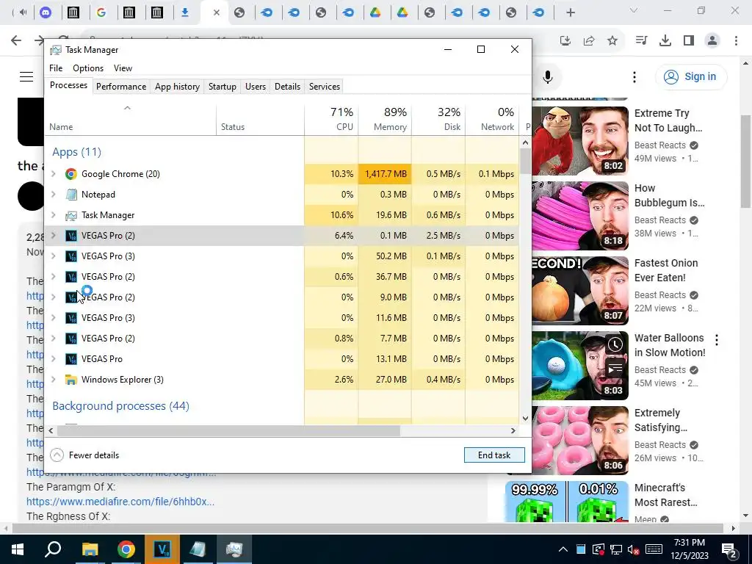This screenshot has width=752, height=564.
Task: Open the notification center icon
Action: click(728, 549)
